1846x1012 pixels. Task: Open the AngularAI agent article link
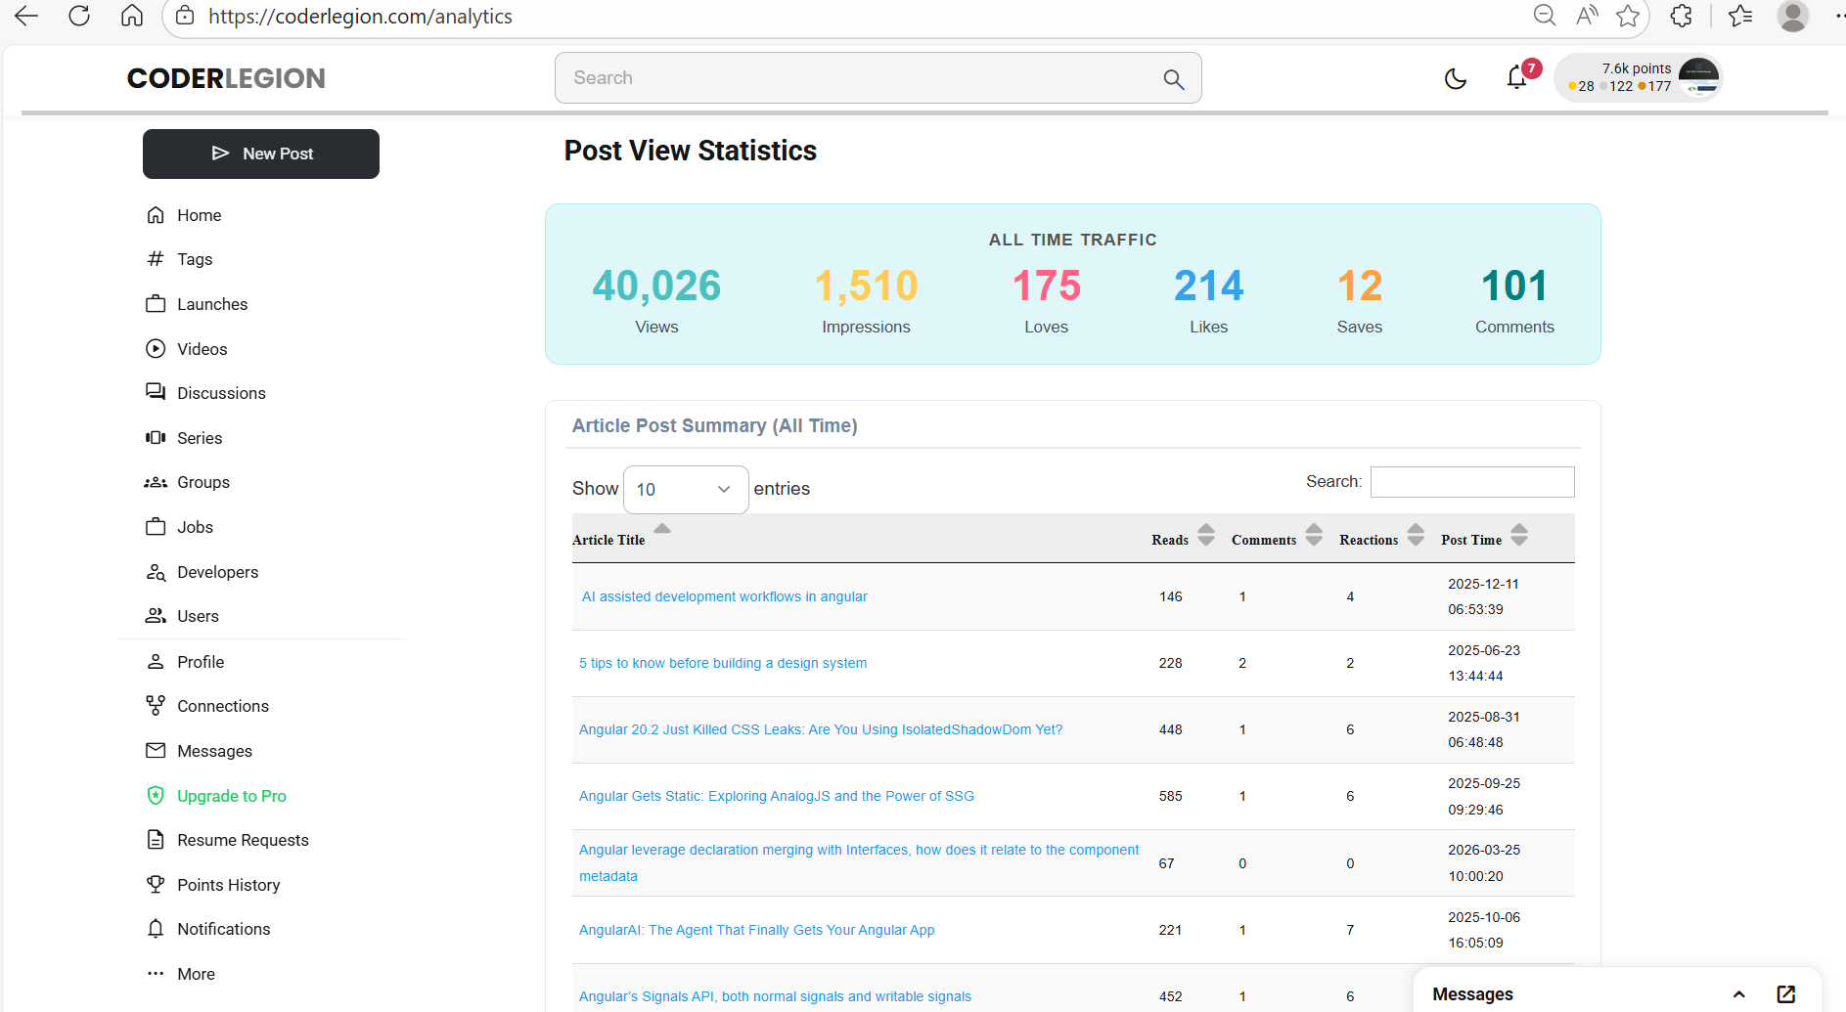click(x=756, y=930)
